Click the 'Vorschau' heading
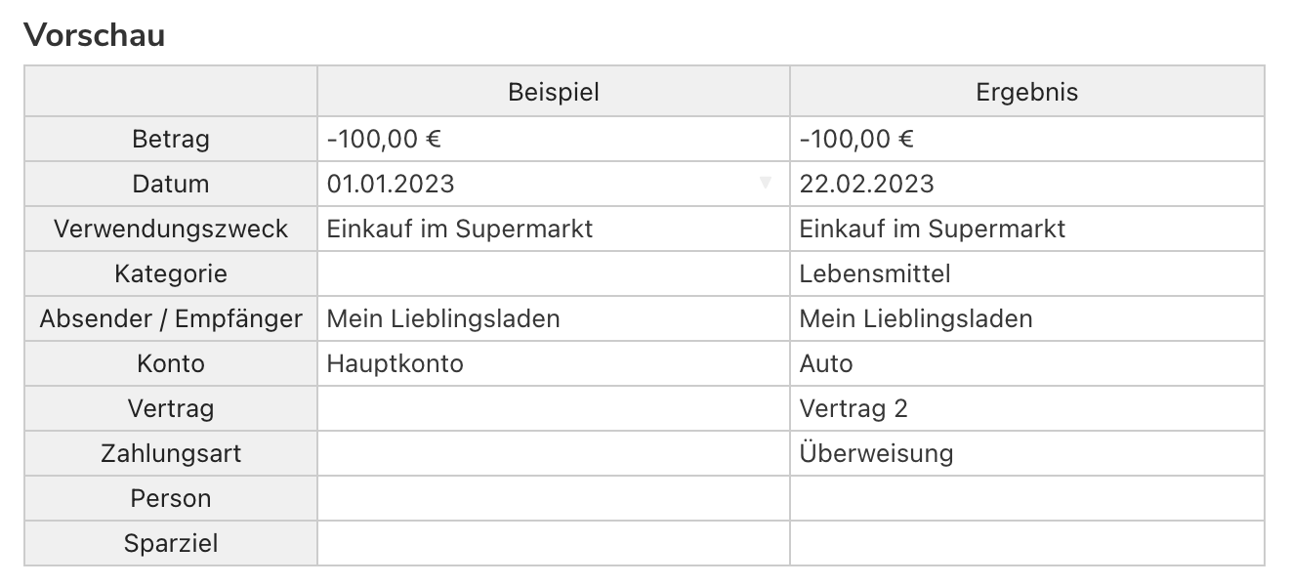Screen dimensions: 1291x586 [x=95, y=35]
